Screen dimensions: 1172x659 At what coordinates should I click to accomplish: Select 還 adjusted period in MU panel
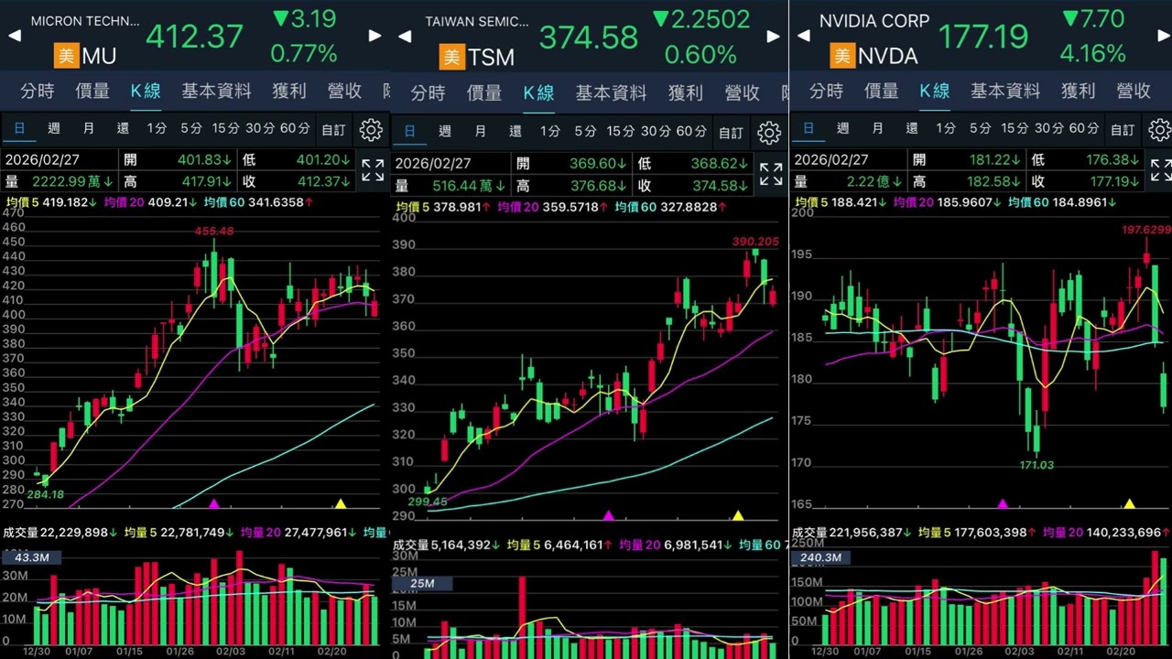123,129
